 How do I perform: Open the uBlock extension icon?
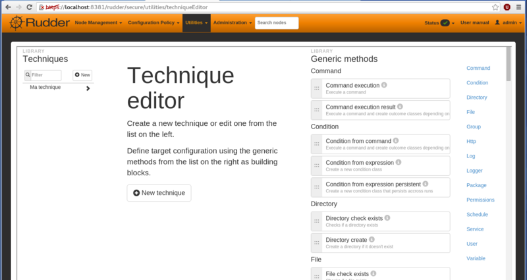click(x=507, y=7)
